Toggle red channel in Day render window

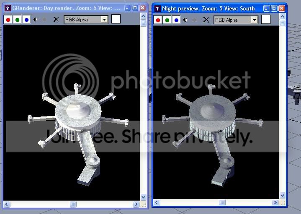coord(8,20)
